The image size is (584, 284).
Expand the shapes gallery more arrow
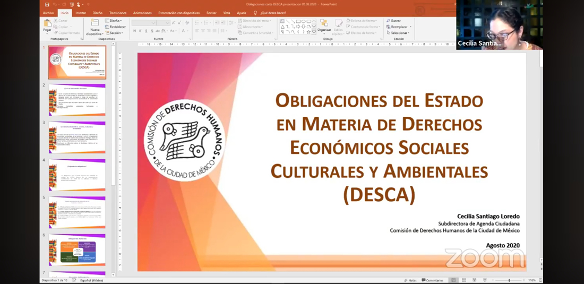pyautogui.click(x=314, y=32)
